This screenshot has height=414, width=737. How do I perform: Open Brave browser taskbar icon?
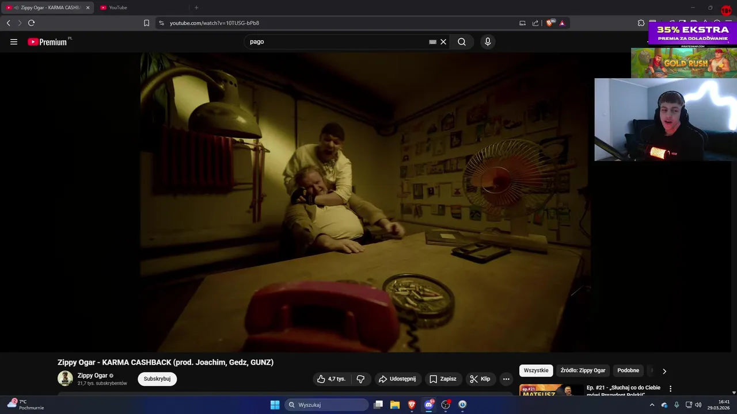point(412,405)
